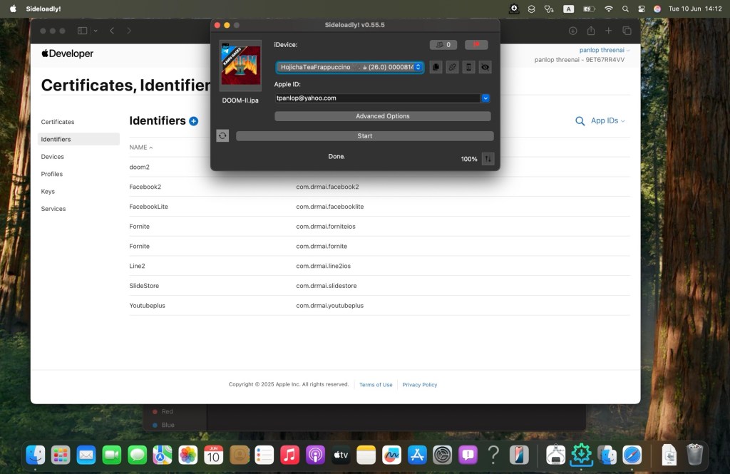Click the users counter button showing 0

click(x=443, y=45)
